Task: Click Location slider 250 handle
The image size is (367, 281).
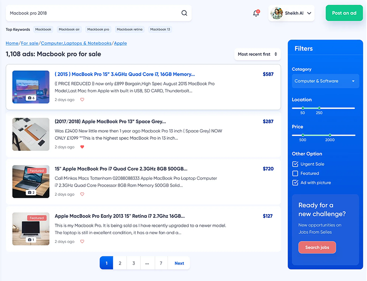Action: coord(319,108)
